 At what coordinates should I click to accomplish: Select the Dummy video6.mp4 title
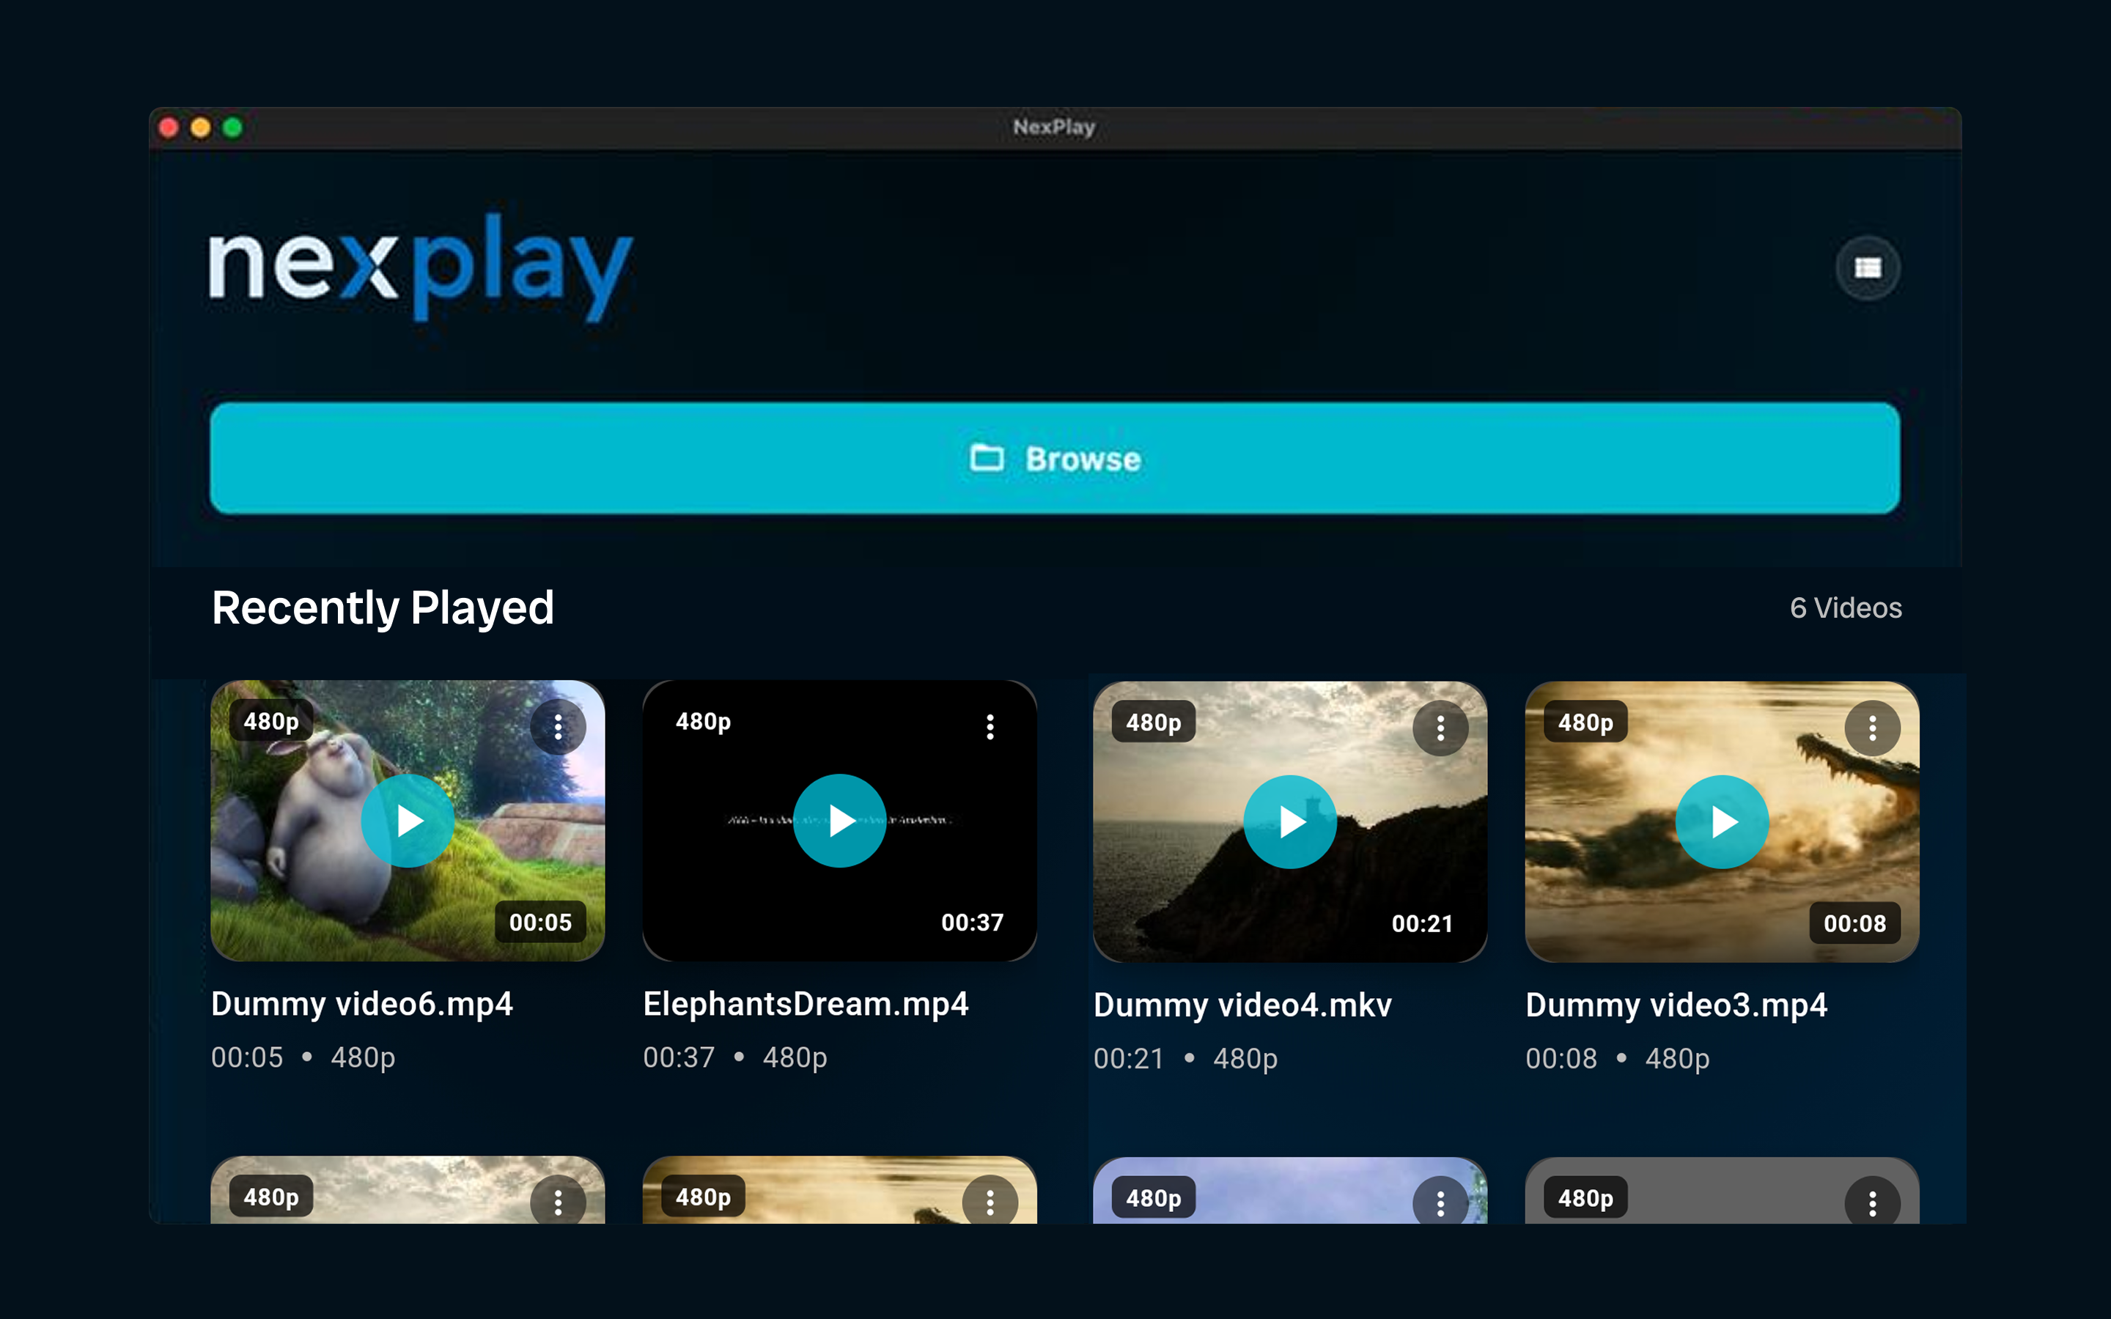click(362, 1004)
